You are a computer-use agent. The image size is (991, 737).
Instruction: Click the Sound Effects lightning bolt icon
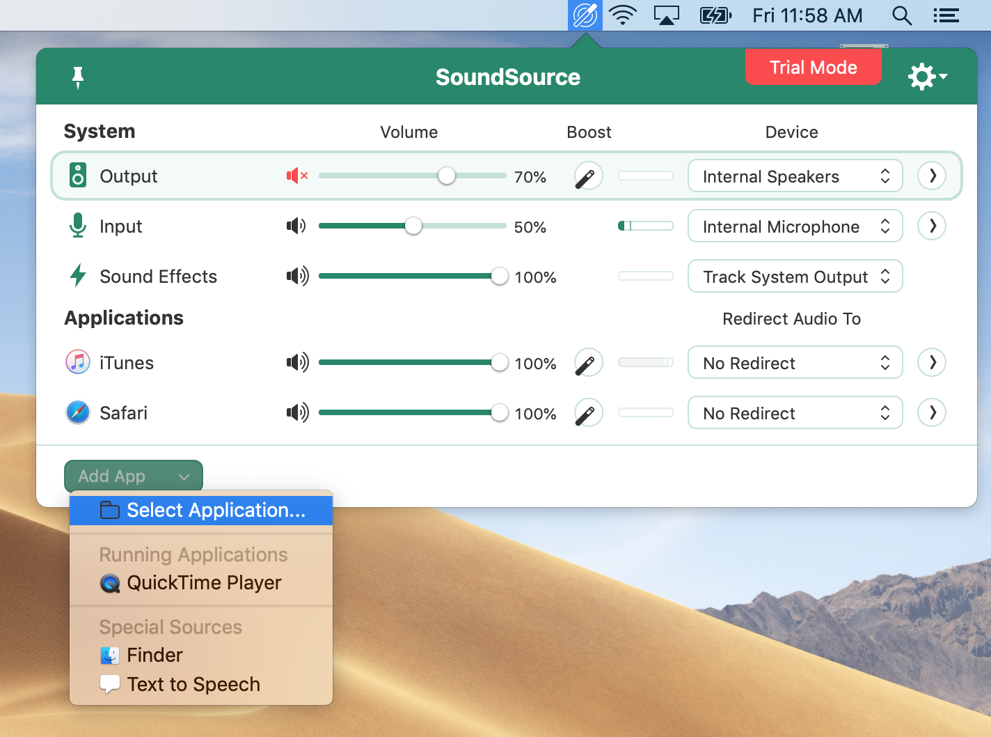tap(78, 276)
